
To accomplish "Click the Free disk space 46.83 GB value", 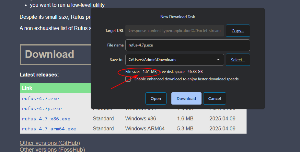I will pos(195,72).
